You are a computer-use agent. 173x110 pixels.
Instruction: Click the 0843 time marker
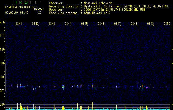point(52,24)
